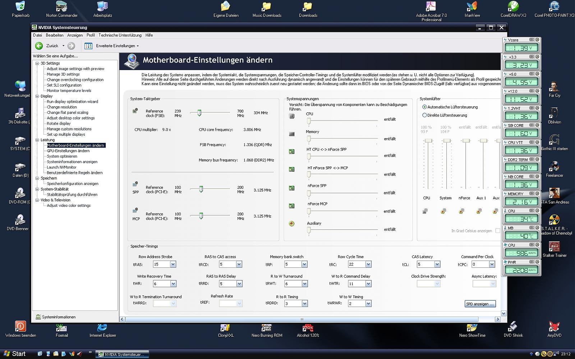Click the Auxiliary voltage plus icon

coord(291,224)
